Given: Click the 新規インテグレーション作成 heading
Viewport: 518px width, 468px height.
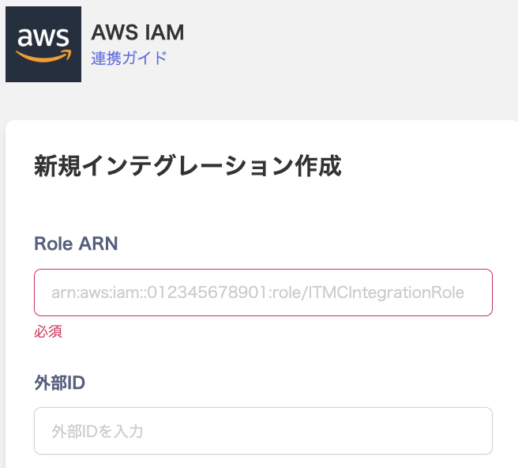Looking at the screenshot, I should click(188, 167).
